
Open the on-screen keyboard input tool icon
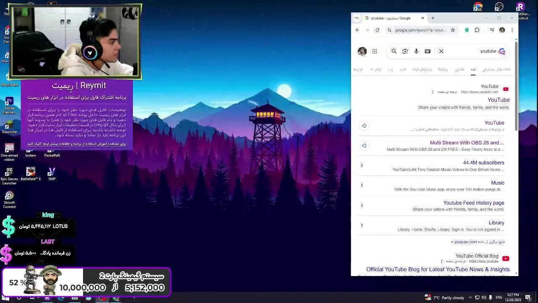(427, 51)
